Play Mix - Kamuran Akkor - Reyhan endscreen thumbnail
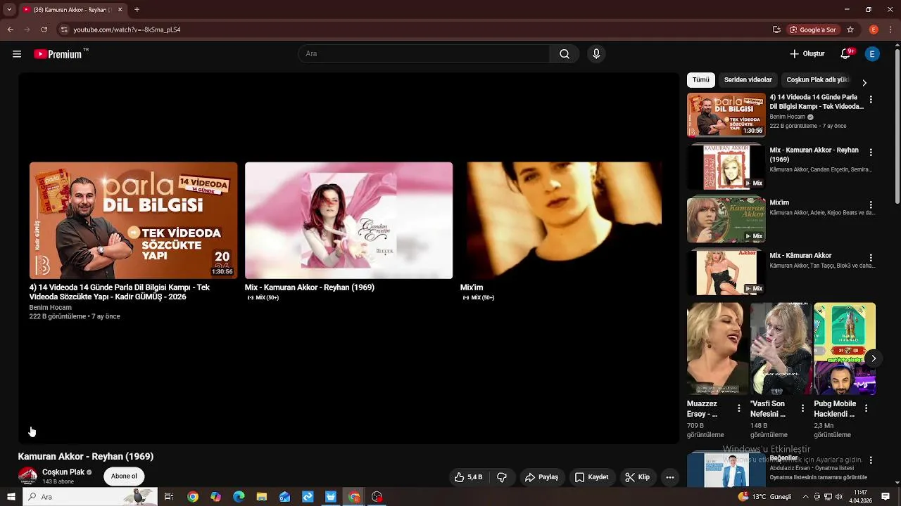The width and height of the screenshot is (901, 506). click(x=348, y=221)
